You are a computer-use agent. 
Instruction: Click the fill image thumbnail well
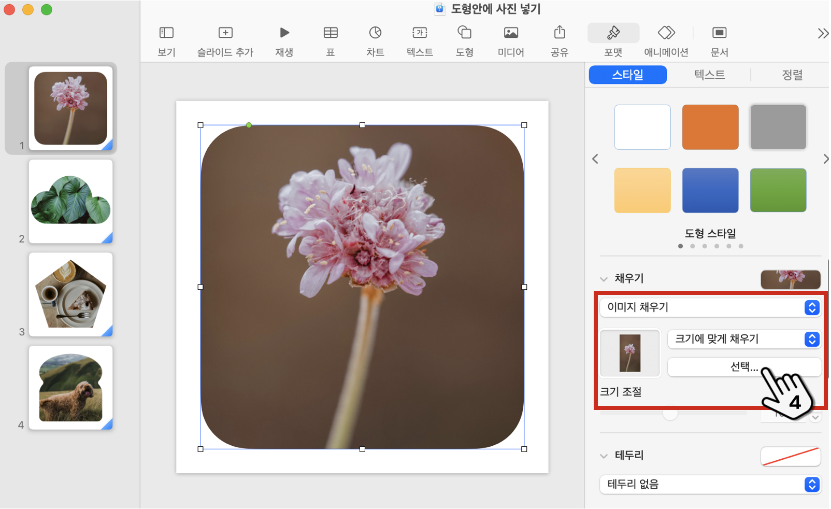click(x=630, y=354)
